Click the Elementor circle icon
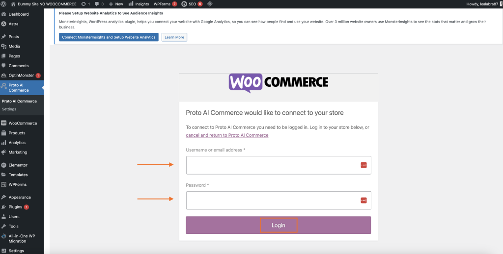The image size is (503, 254). pos(3,165)
